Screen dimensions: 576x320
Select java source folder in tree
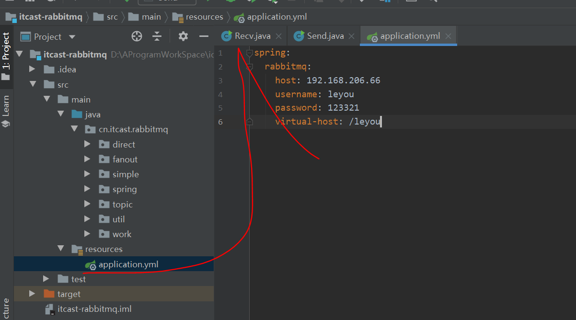pyautogui.click(x=93, y=114)
